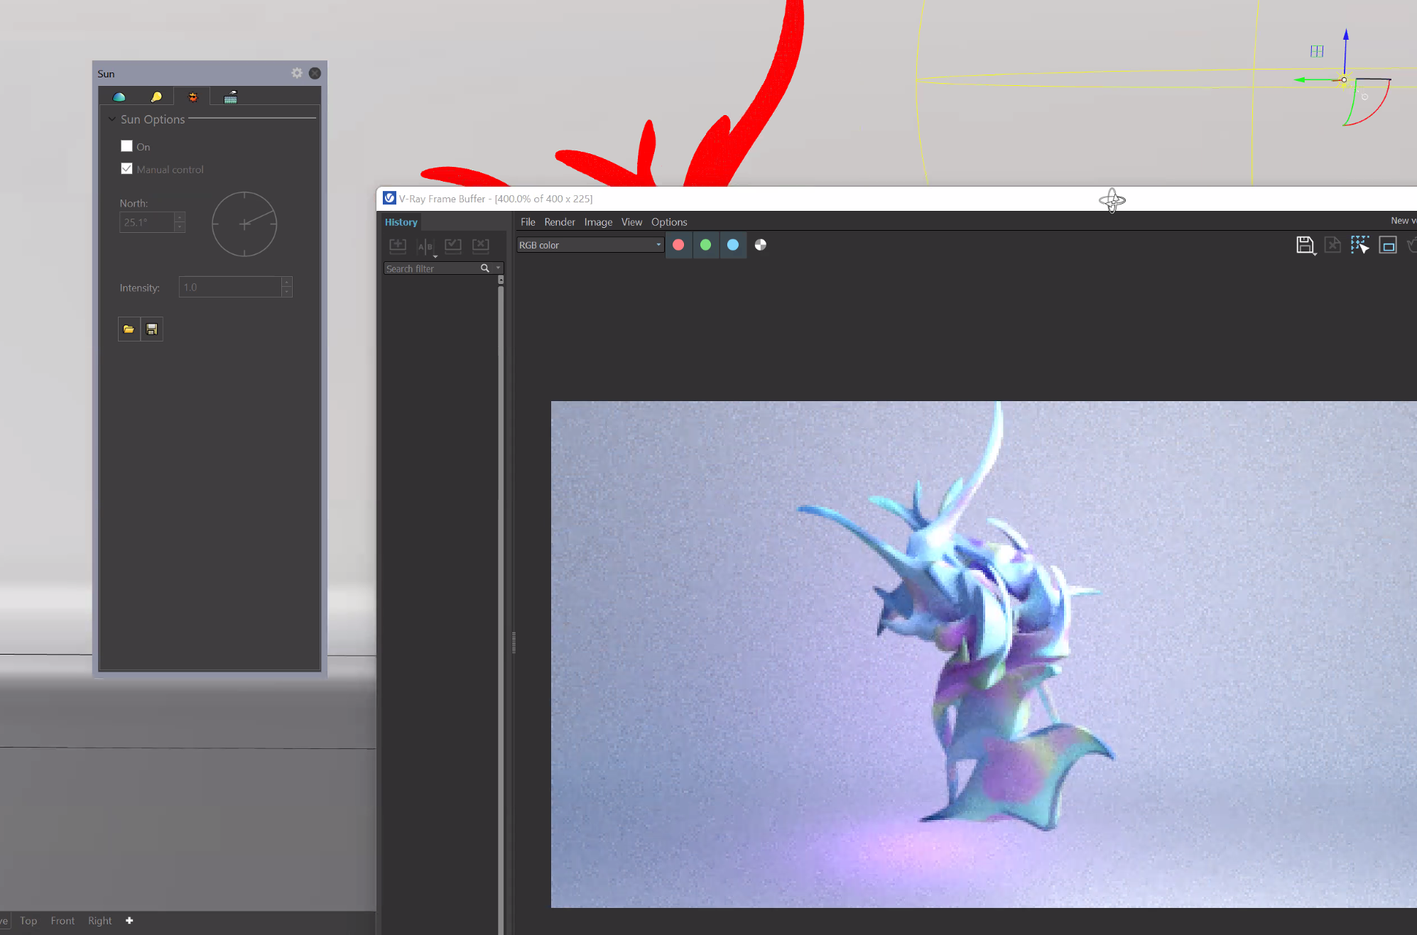This screenshot has width=1417, height=935.
Task: Click the gumball origin point
Action: coord(1344,80)
